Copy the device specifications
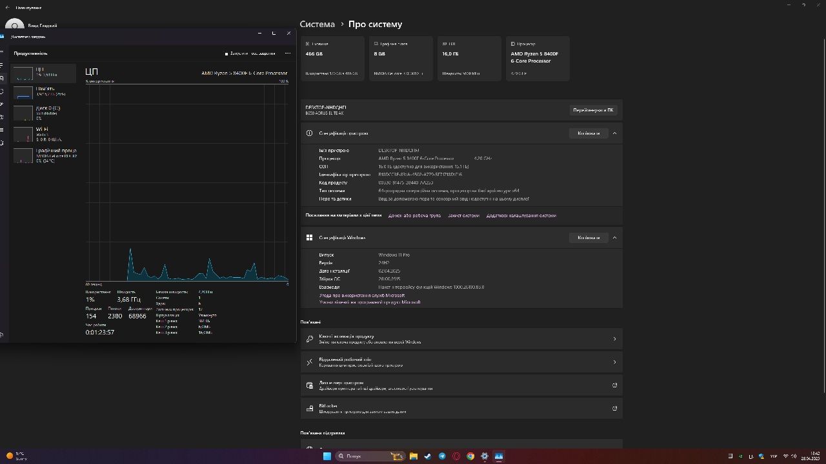This screenshot has height=464, width=826. coord(589,133)
